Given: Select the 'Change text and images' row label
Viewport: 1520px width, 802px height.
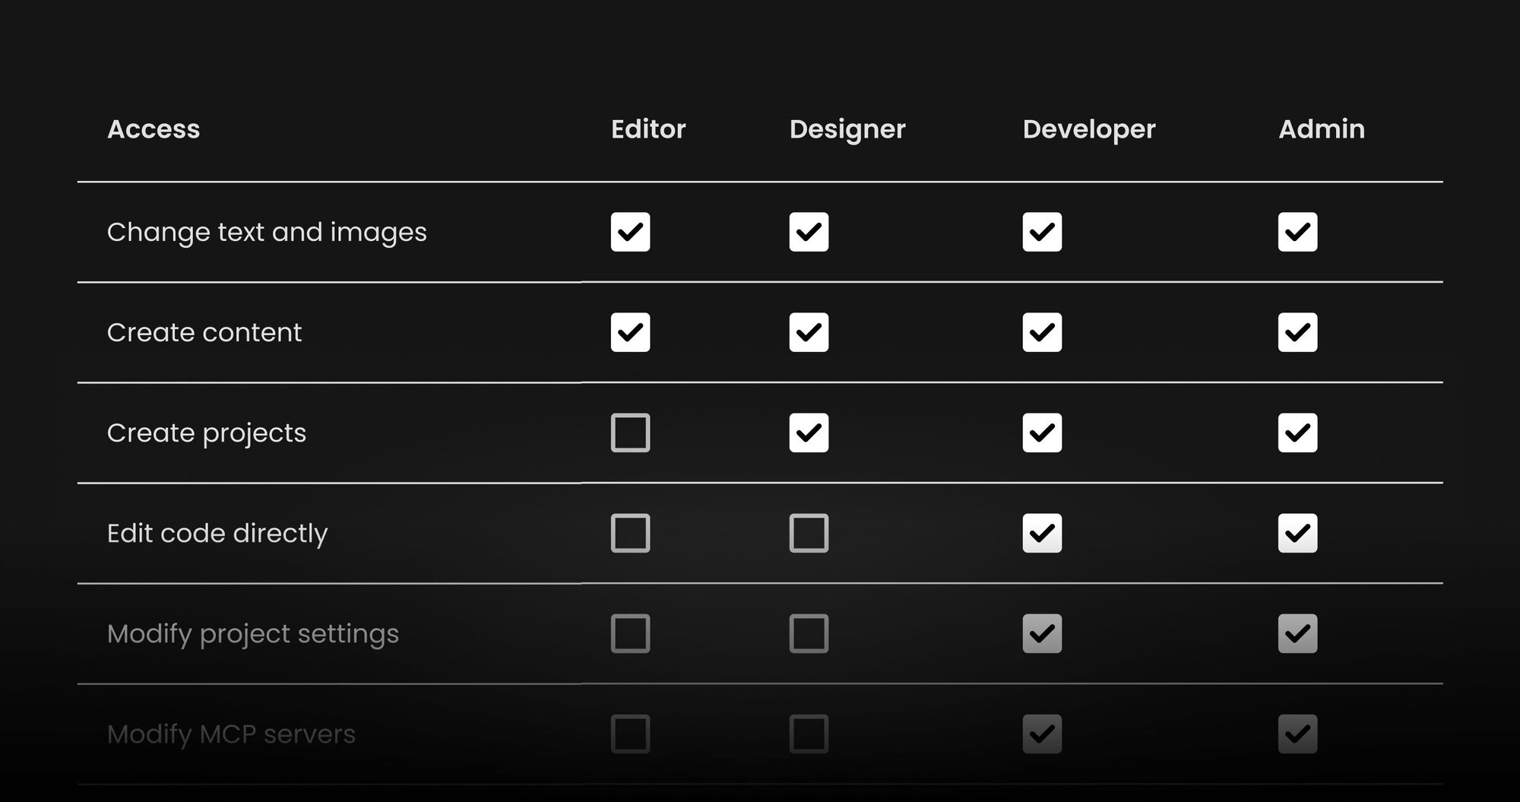Looking at the screenshot, I should tap(267, 233).
